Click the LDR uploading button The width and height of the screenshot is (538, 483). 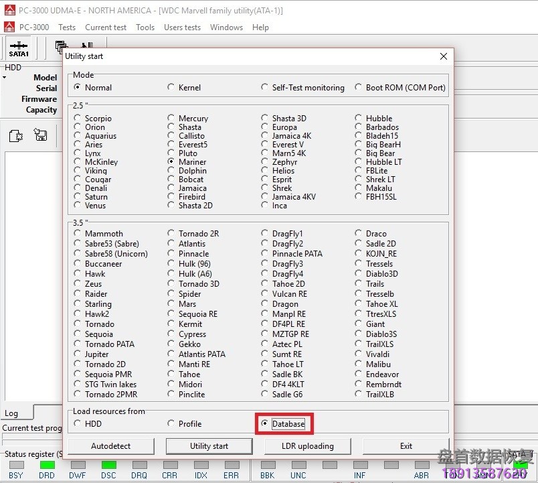click(308, 446)
